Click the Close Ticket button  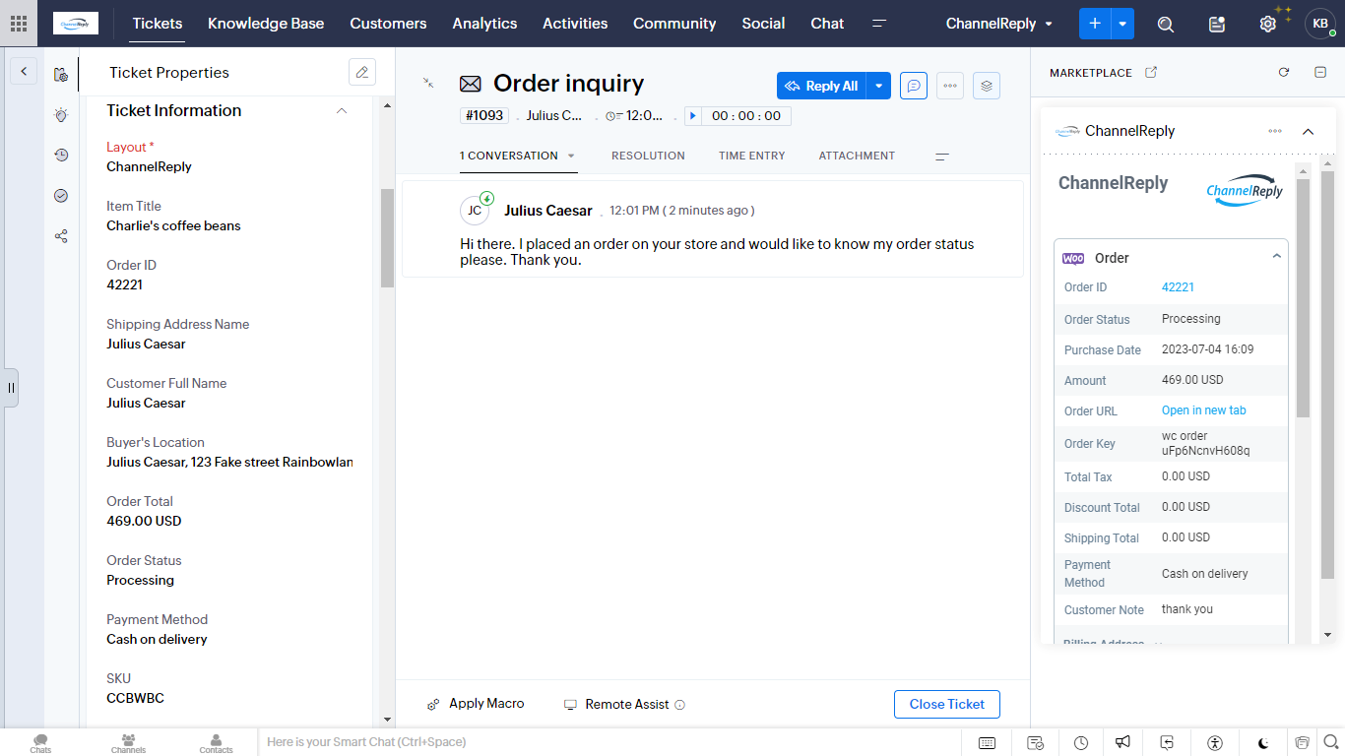click(x=947, y=704)
